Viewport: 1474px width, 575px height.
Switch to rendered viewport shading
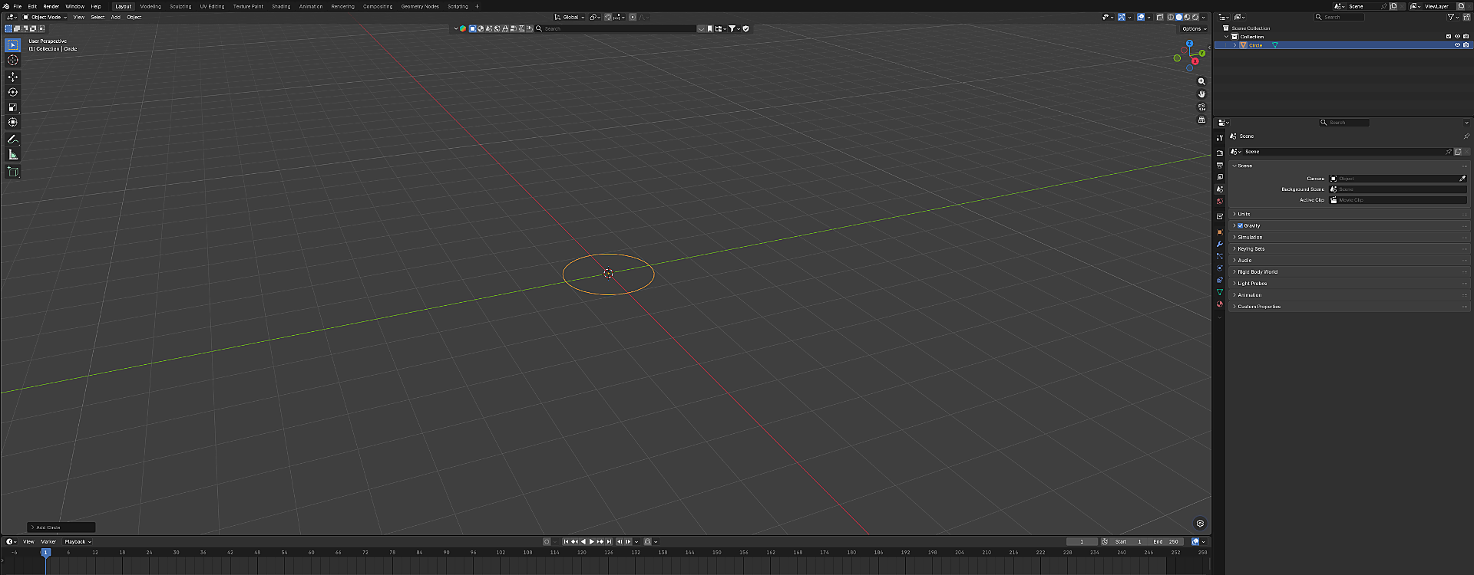coord(1195,17)
